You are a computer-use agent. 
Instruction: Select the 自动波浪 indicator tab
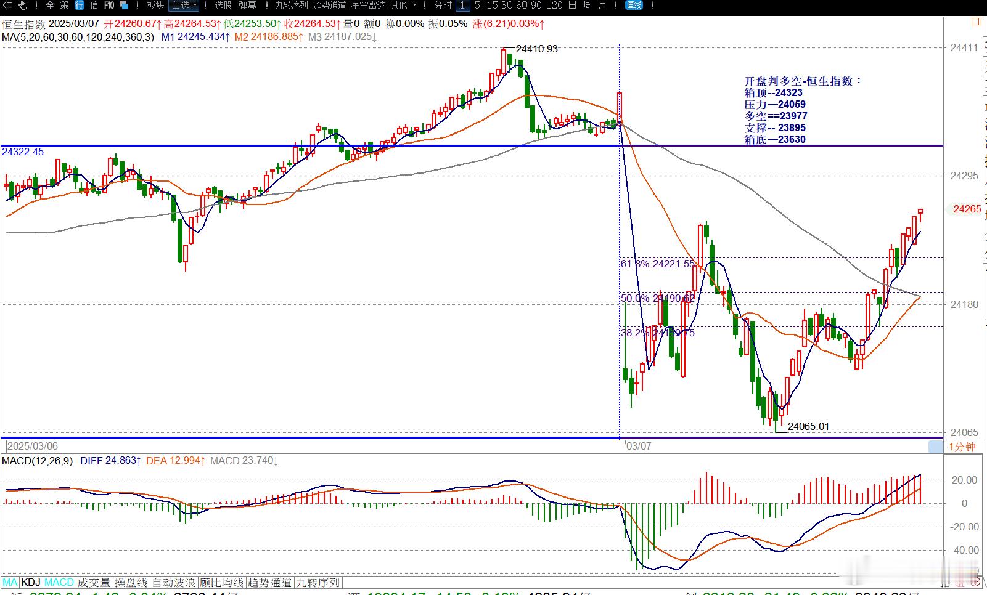coord(174,582)
